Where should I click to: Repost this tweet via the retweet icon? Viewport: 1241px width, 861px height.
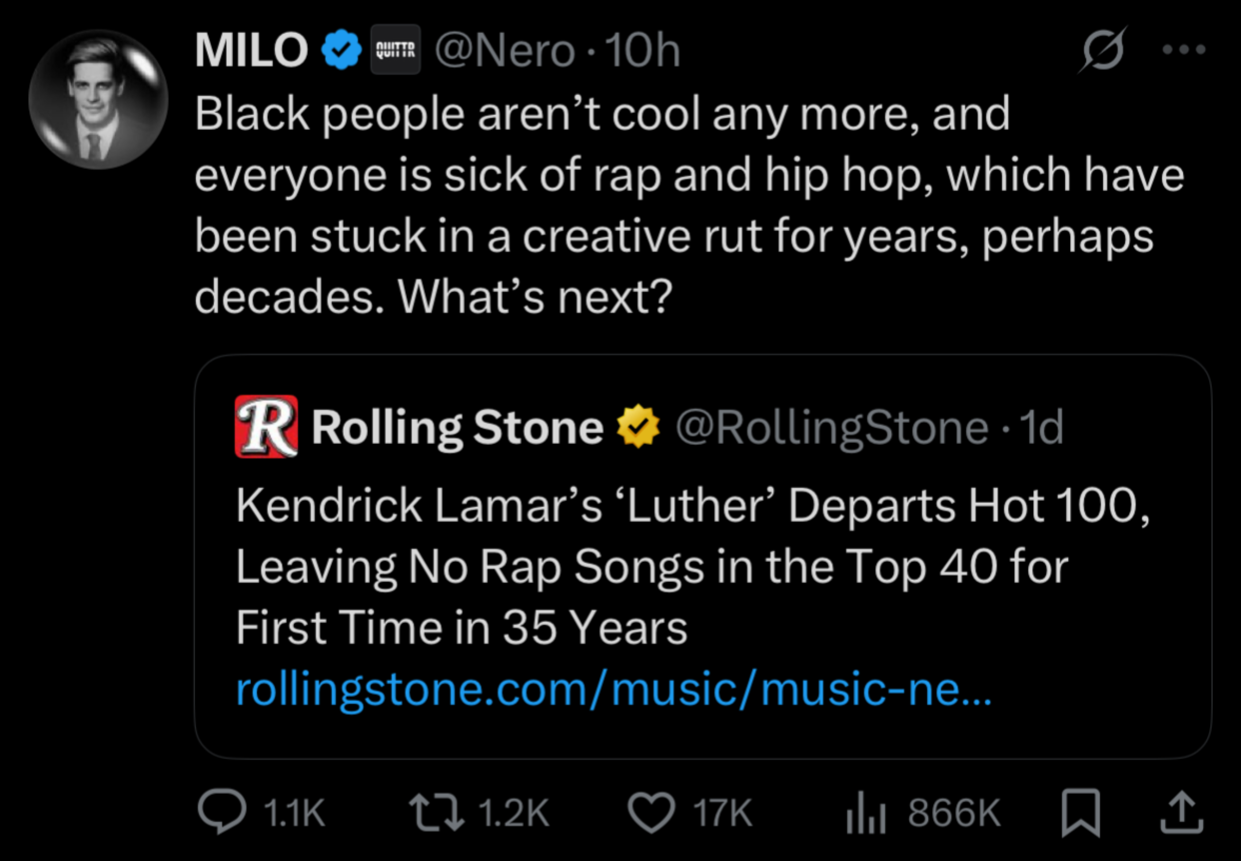click(436, 812)
